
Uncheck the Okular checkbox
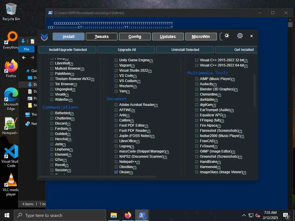(x=116, y=172)
